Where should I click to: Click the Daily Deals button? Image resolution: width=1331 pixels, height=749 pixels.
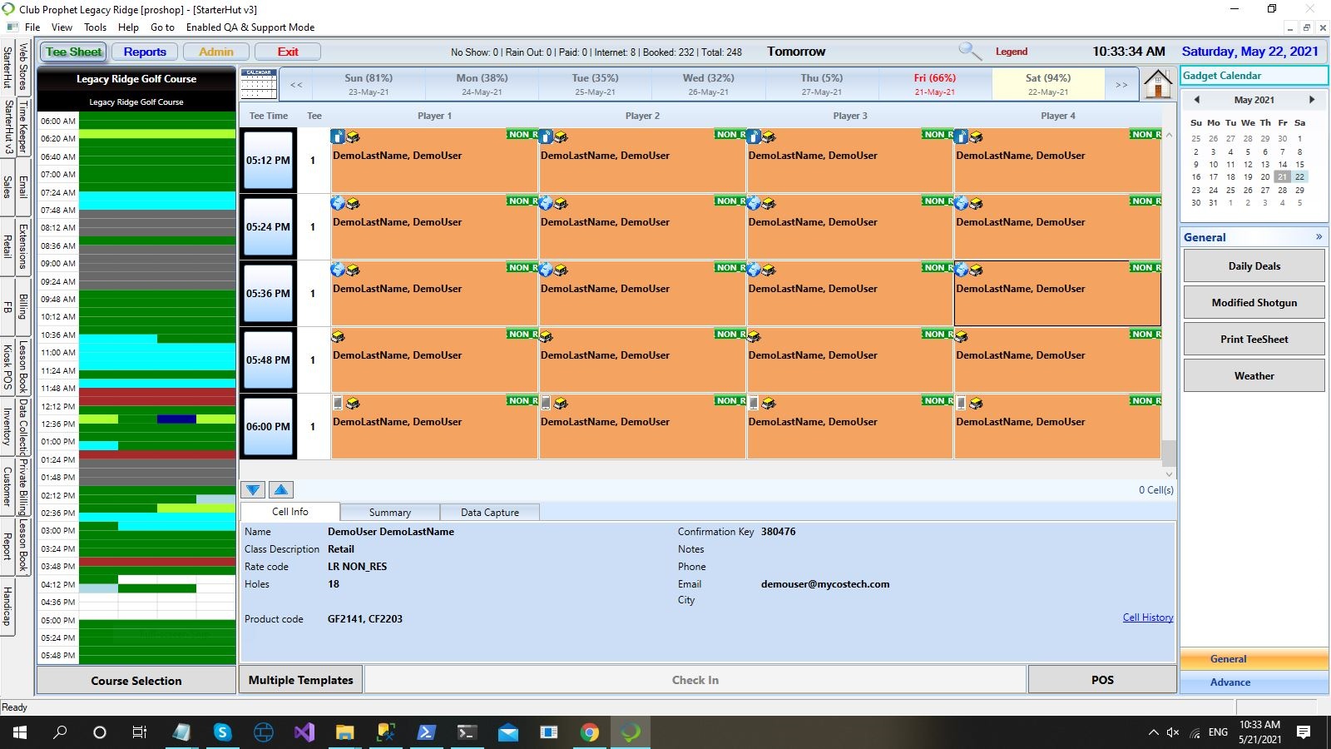[x=1254, y=266]
